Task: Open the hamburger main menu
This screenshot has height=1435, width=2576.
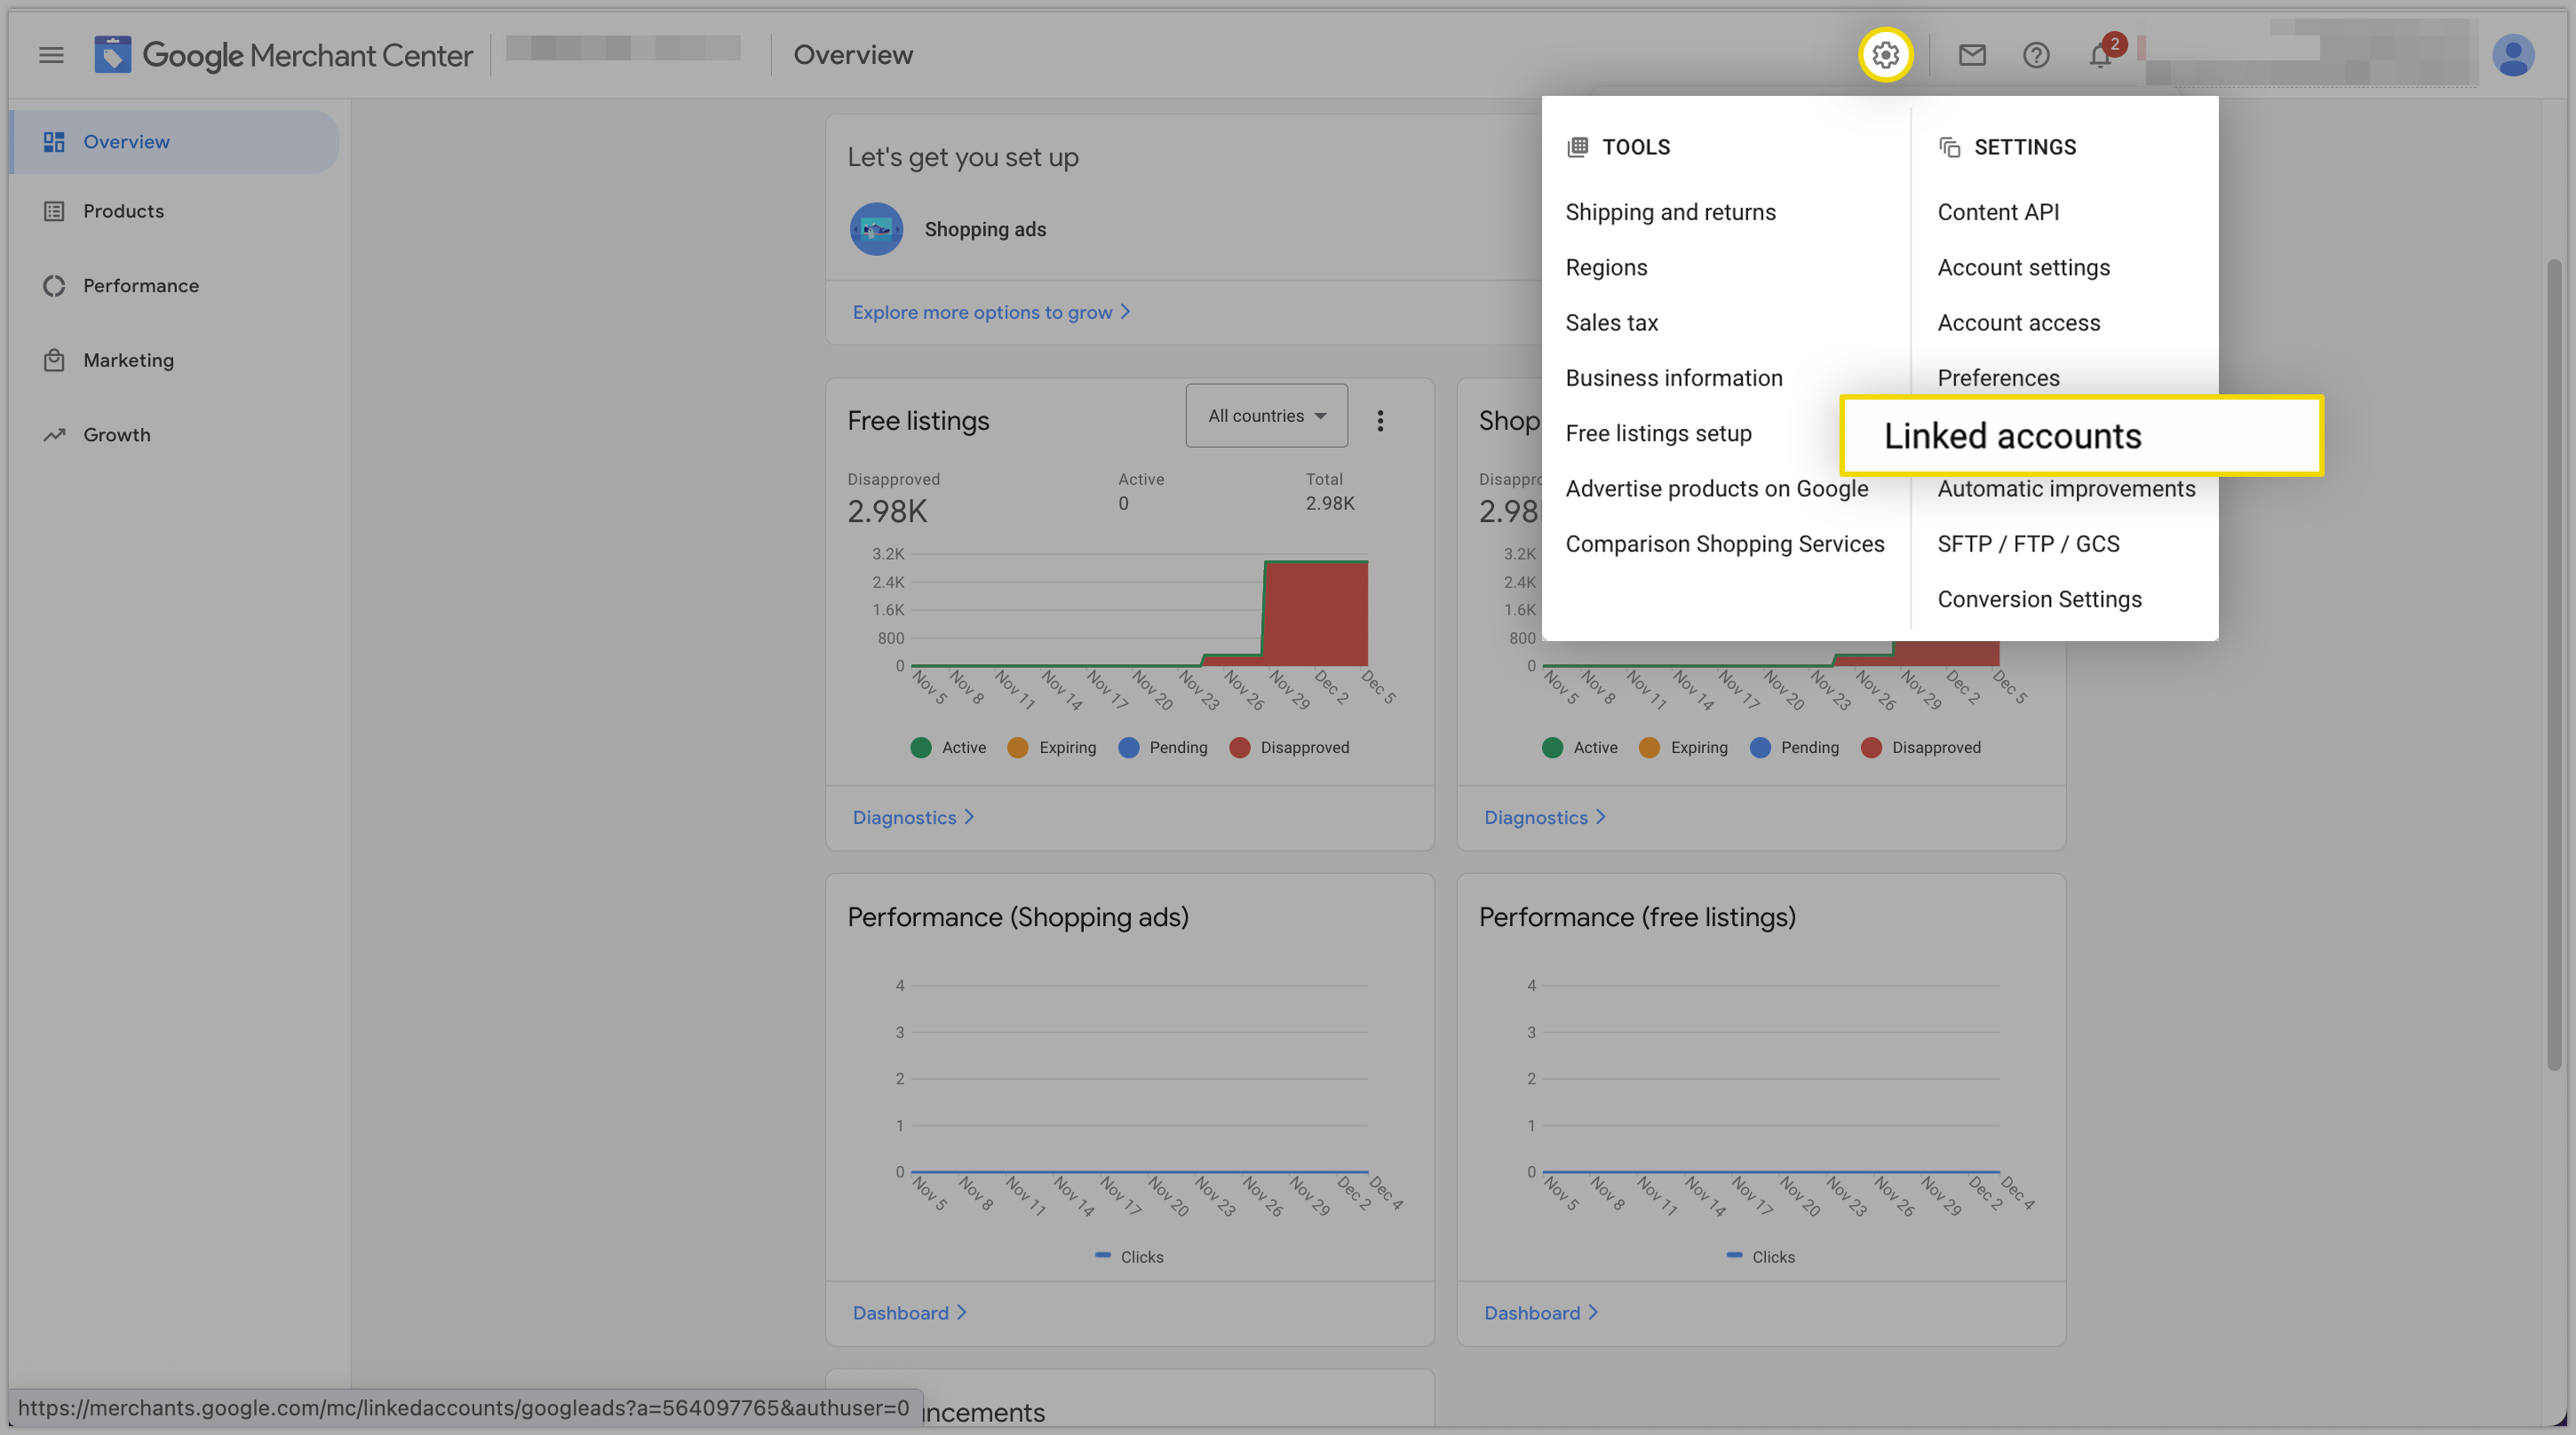Action: [51, 55]
